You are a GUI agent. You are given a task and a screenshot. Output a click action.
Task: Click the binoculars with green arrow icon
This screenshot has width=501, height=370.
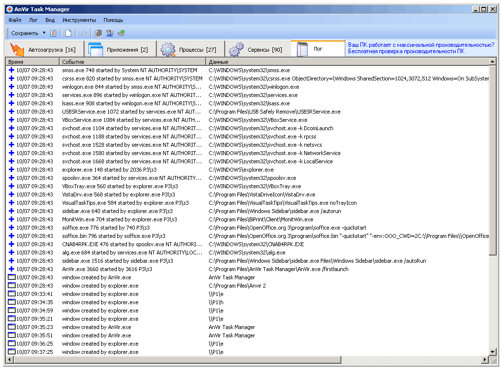pyautogui.click(x=121, y=33)
